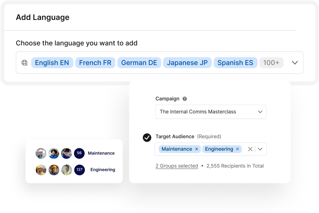The image size is (319, 213).
Task: Expand the Target Audience dropdown
Action: click(x=260, y=149)
